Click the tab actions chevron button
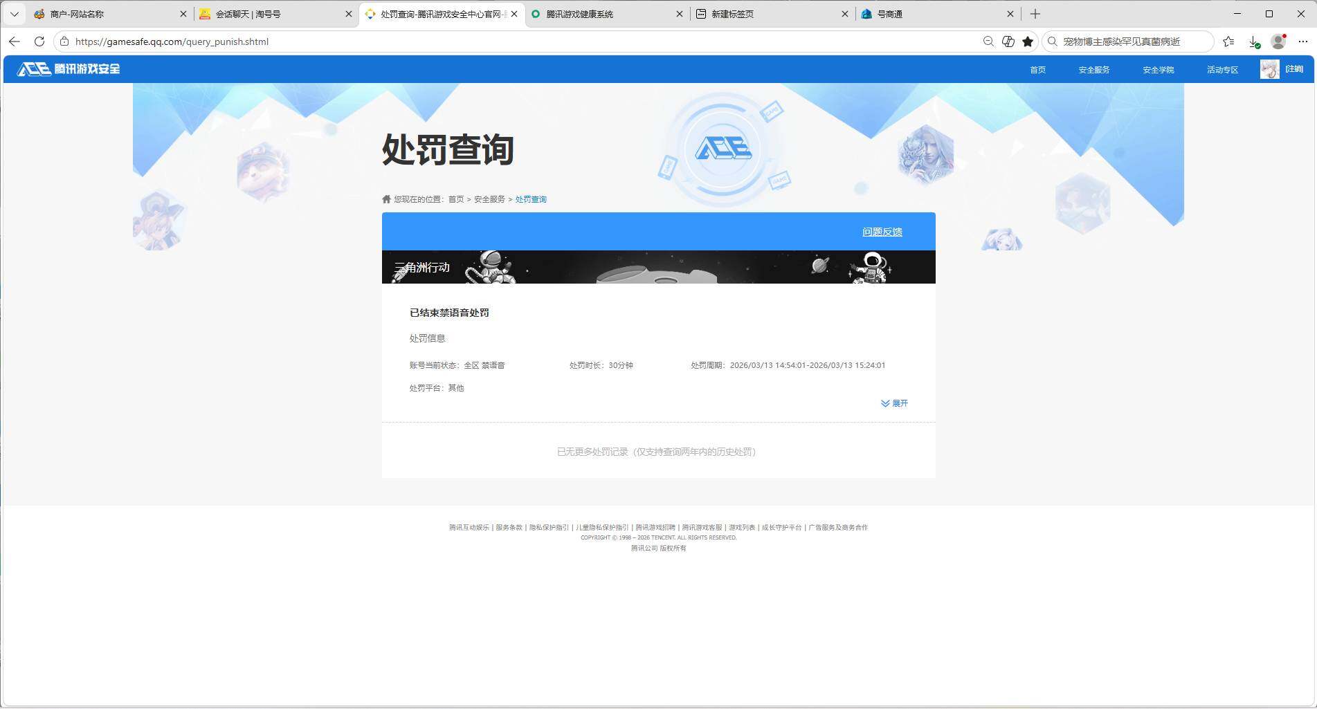This screenshot has width=1317, height=709. [x=14, y=14]
